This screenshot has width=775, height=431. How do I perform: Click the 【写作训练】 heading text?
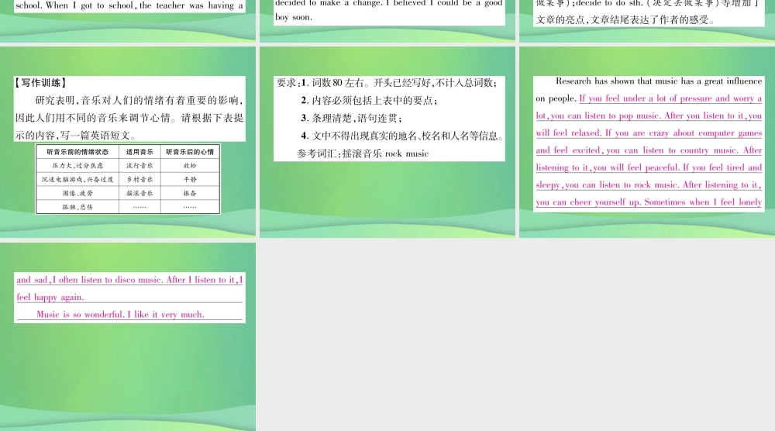tap(40, 83)
